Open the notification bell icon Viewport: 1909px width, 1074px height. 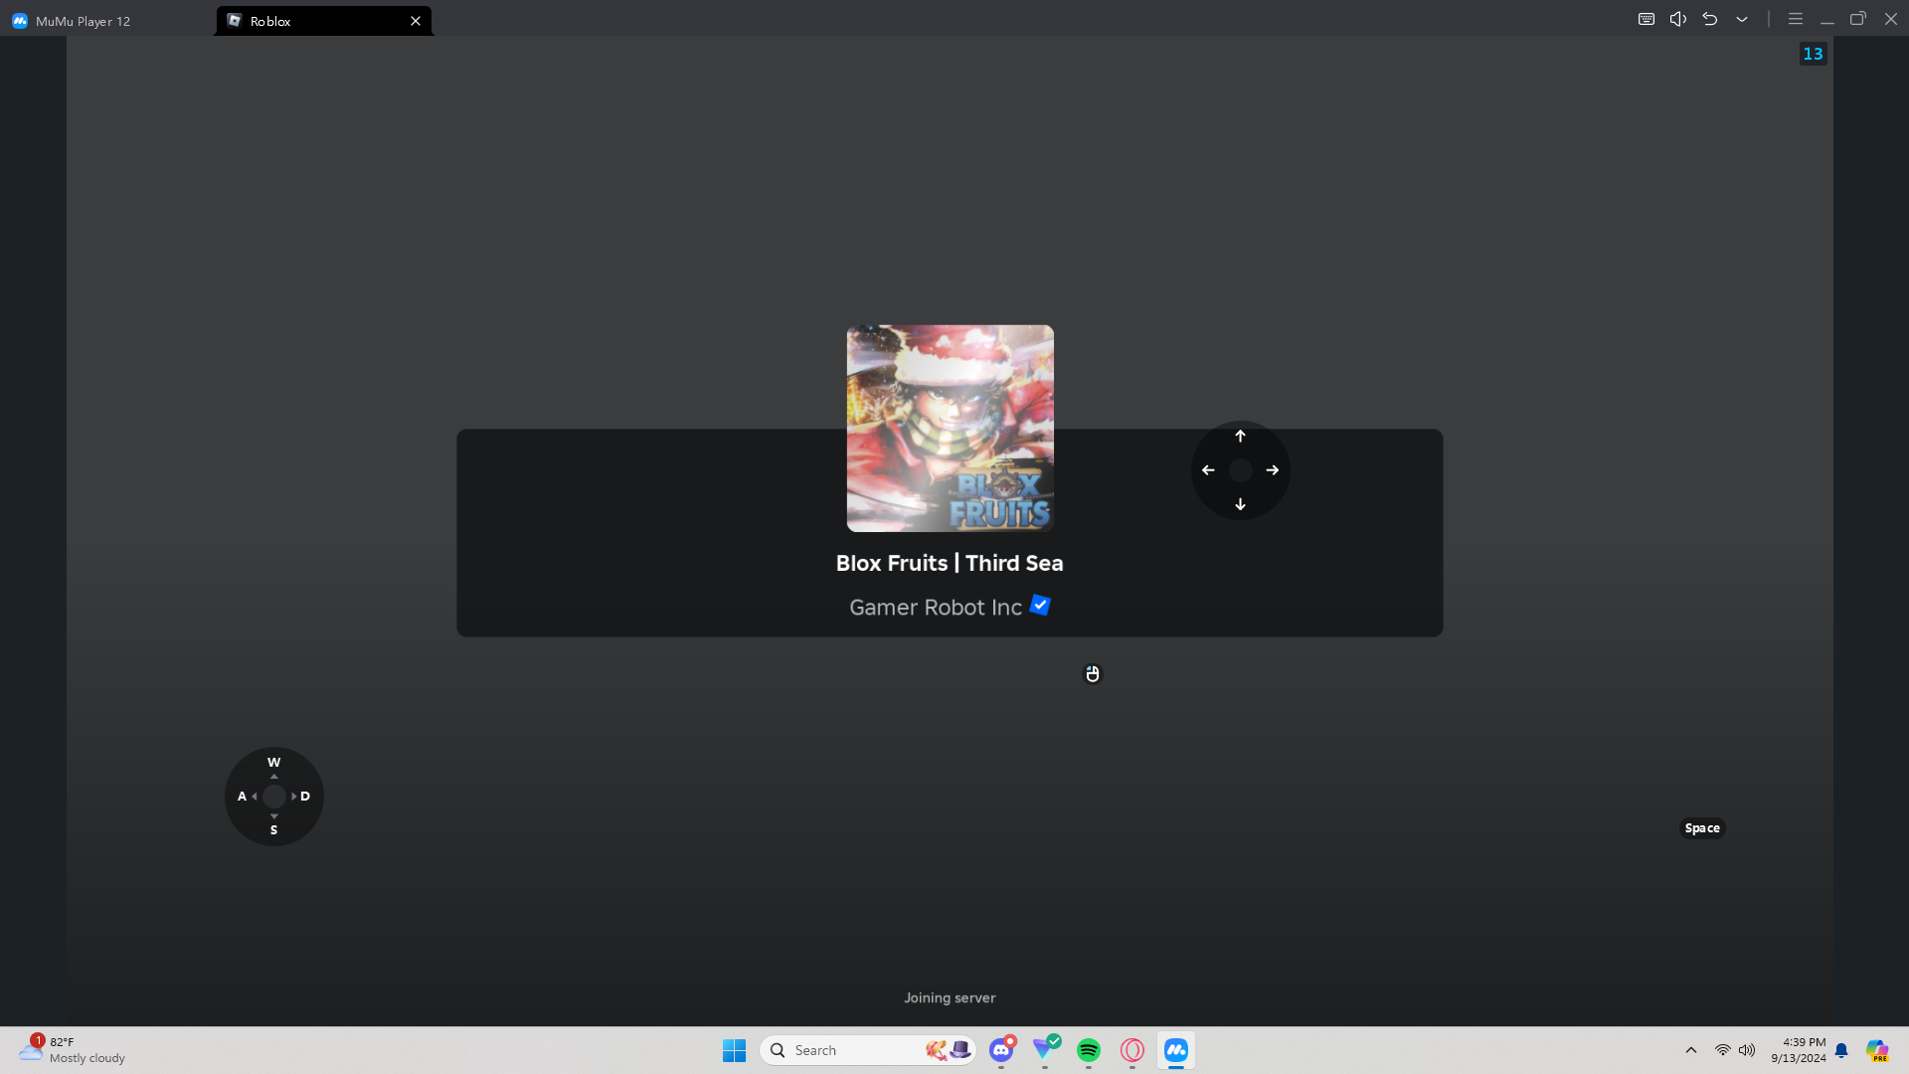[1841, 1050]
